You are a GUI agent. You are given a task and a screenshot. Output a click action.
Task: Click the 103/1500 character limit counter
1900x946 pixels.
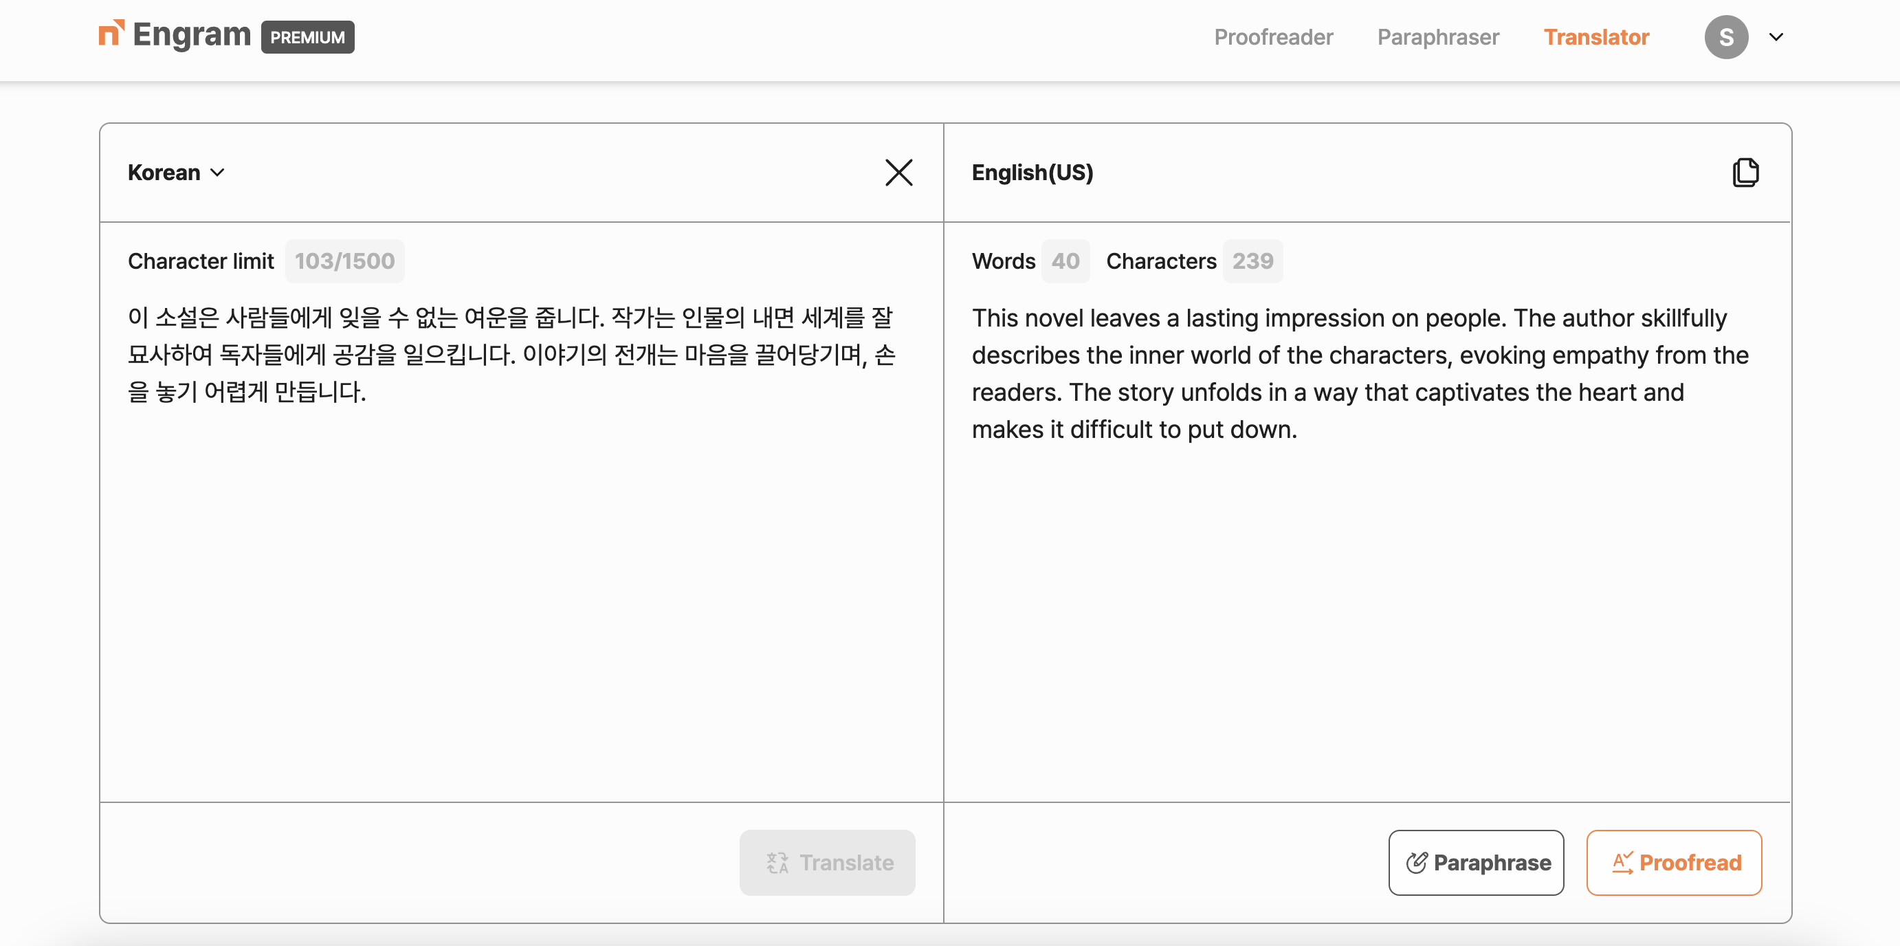point(344,261)
